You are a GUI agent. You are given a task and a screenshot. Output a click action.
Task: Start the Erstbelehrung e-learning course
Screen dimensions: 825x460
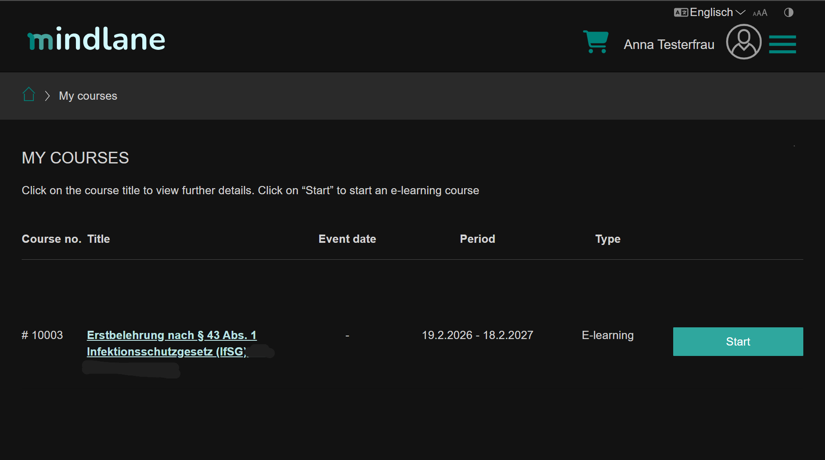point(738,342)
